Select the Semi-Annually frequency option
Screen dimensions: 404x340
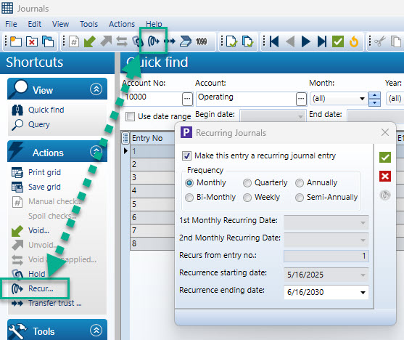[300, 198]
